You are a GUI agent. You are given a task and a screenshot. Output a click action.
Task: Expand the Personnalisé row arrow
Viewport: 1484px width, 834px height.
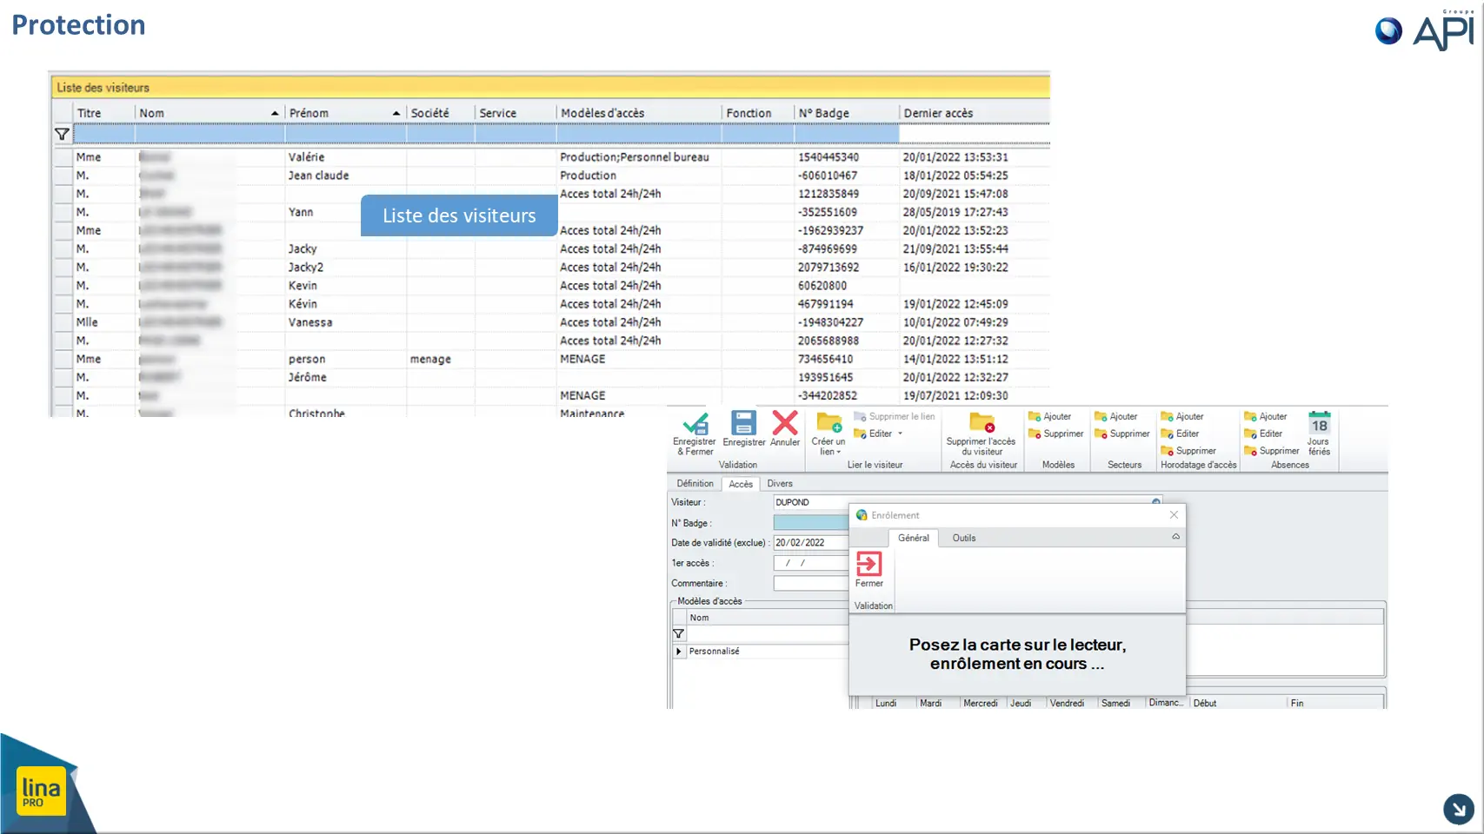(679, 652)
